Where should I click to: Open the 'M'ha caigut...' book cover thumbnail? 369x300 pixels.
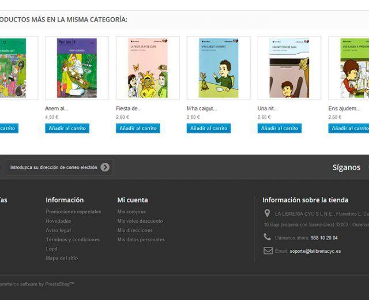(x=219, y=68)
